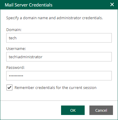Click the Mail Server Credentials title bar
This screenshot has width=118, height=120.
pyautogui.click(x=59, y=5)
